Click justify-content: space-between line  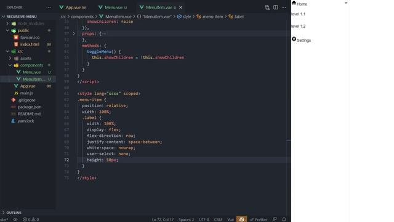(124, 142)
